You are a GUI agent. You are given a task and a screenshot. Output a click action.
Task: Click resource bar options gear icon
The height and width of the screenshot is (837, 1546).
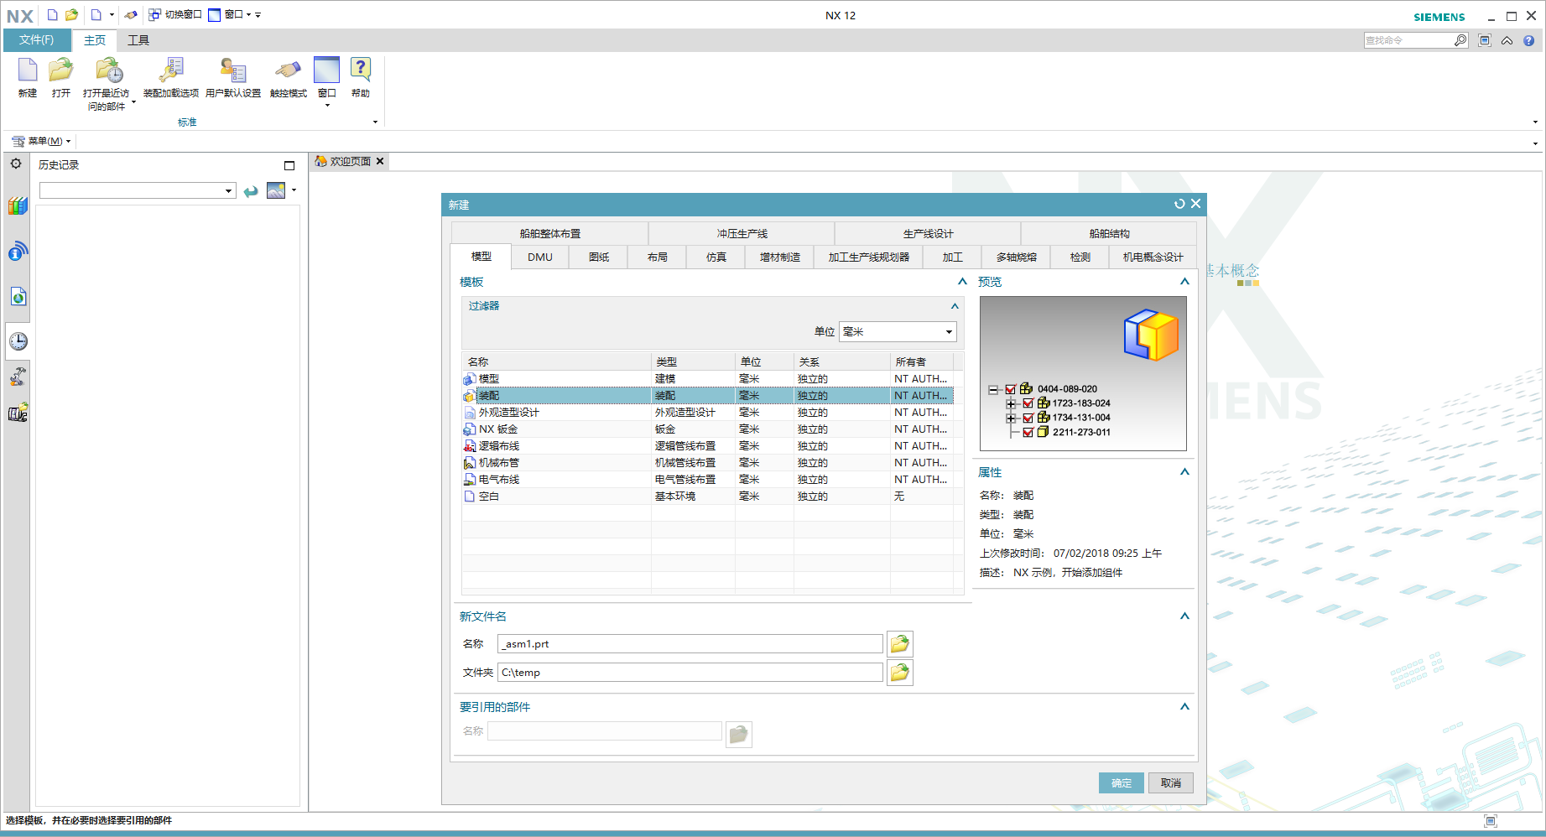point(16,164)
